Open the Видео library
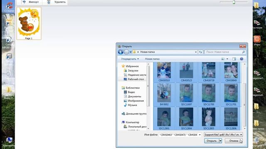Image resolution: width=266 pixels, height=149 pixels. (129, 92)
